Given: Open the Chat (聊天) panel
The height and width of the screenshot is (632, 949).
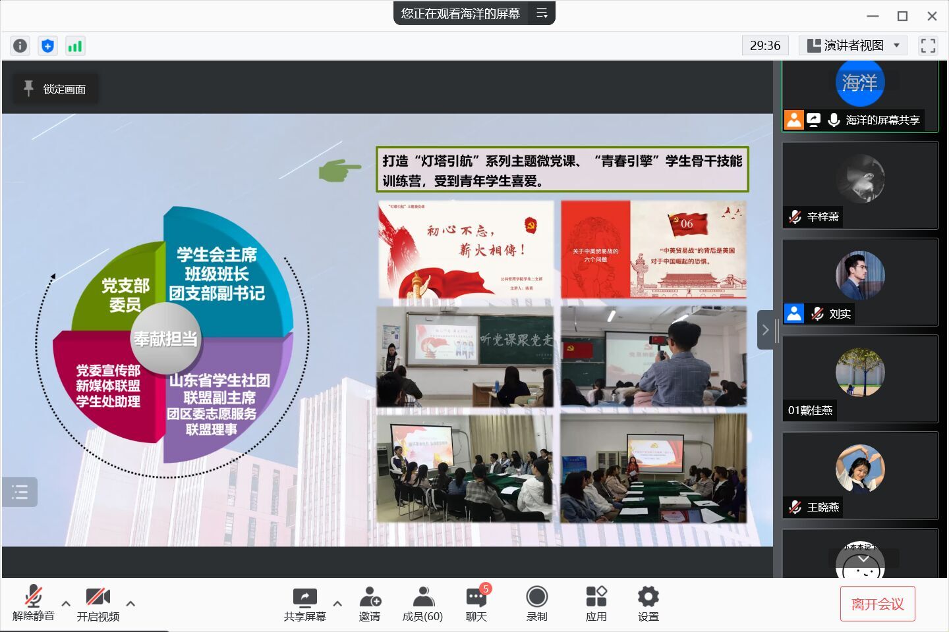Looking at the screenshot, I should (476, 604).
